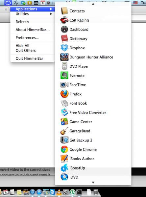
Task: Open Reminders checklist in the Dock
Action: [12, 192]
